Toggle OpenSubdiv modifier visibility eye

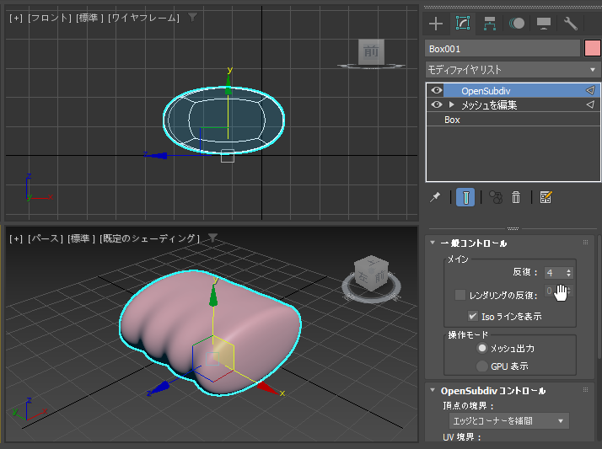tap(437, 90)
